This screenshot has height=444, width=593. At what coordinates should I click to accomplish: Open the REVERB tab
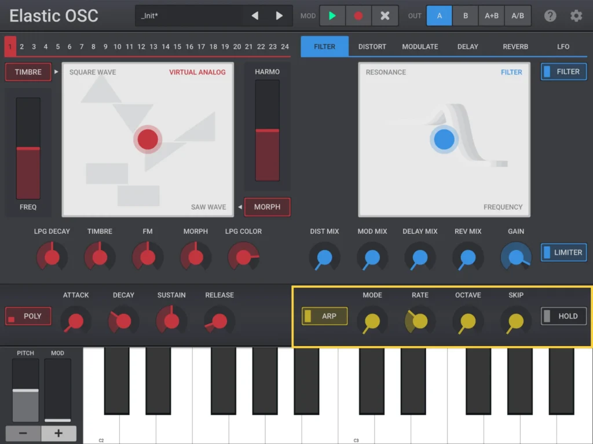pos(515,46)
